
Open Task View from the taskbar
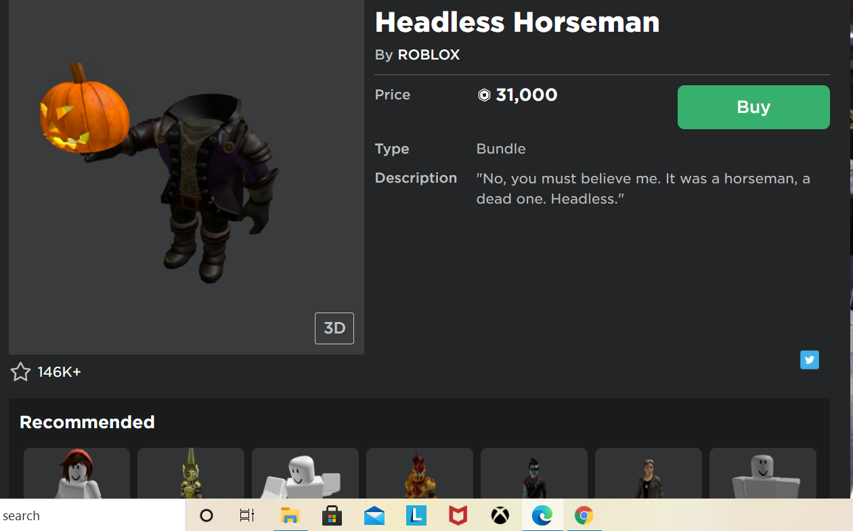coord(247,516)
